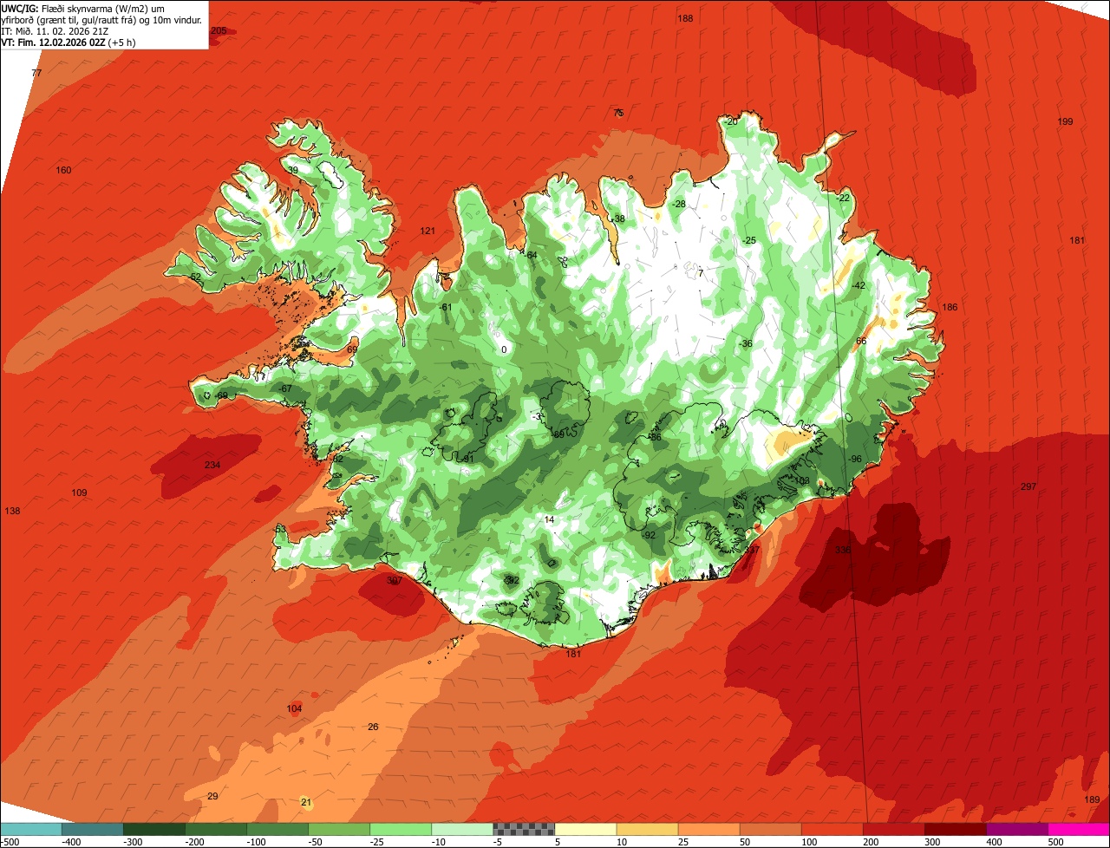
Task: Click the header line 'UWC/IG: Flæði skynvarma (W/m2) um'
Action: coord(82,8)
